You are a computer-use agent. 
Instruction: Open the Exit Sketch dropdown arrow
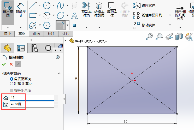coord(8,27)
